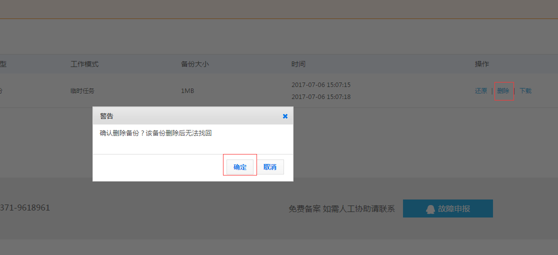This screenshot has height=255, width=558.
Task: Click the 确定 button to confirm deletion
Action: click(x=240, y=167)
